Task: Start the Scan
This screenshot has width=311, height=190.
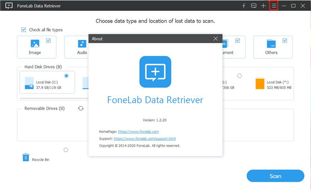Action: point(275,176)
